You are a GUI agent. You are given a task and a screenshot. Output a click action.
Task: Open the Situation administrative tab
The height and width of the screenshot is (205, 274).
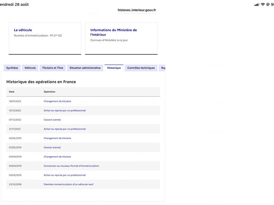85,68
